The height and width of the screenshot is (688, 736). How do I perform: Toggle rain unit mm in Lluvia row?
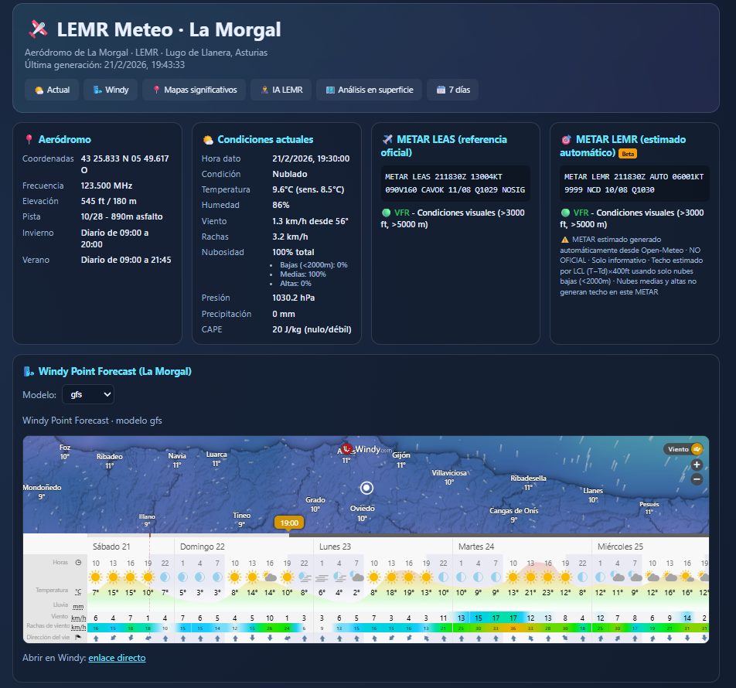coord(78,607)
